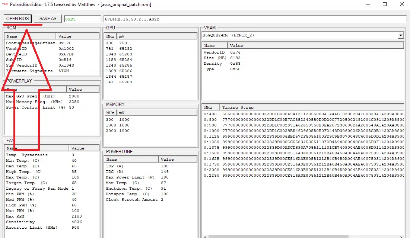Minimize the PolarisBiosEditor window
This screenshot has width=410, height=238.
pos(368,4)
